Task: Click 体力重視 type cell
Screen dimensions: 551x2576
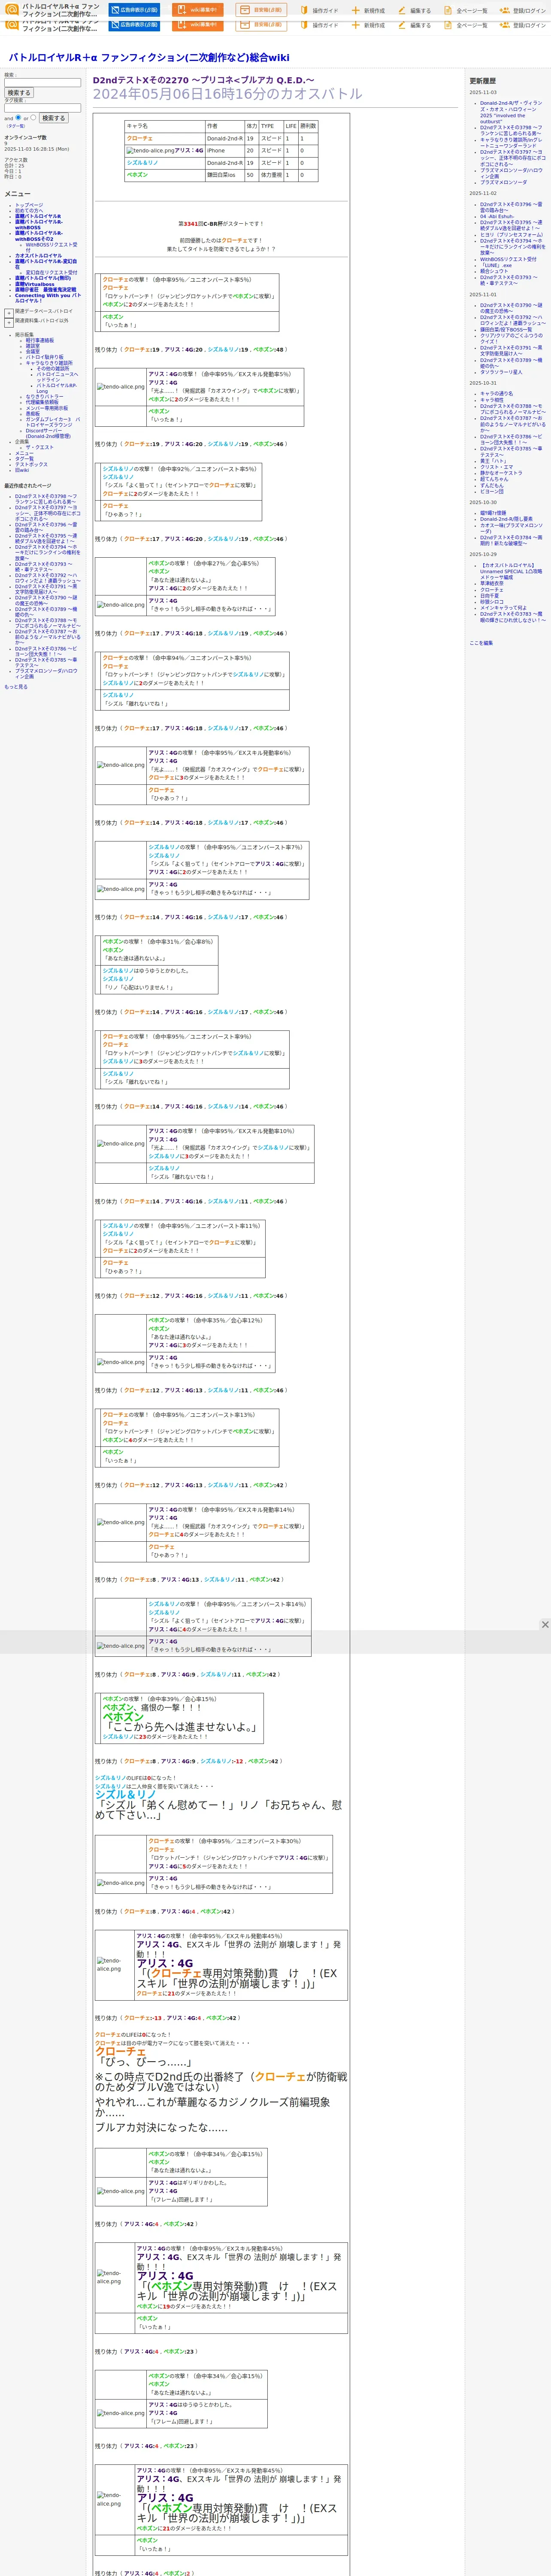Action: pyautogui.click(x=271, y=175)
